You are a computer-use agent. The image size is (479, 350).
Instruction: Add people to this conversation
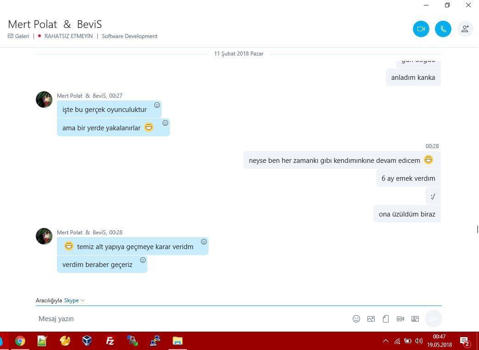pos(465,29)
